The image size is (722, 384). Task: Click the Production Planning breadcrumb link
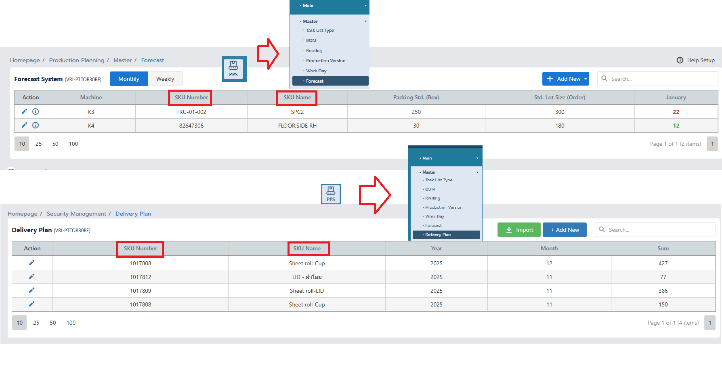(x=77, y=60)
